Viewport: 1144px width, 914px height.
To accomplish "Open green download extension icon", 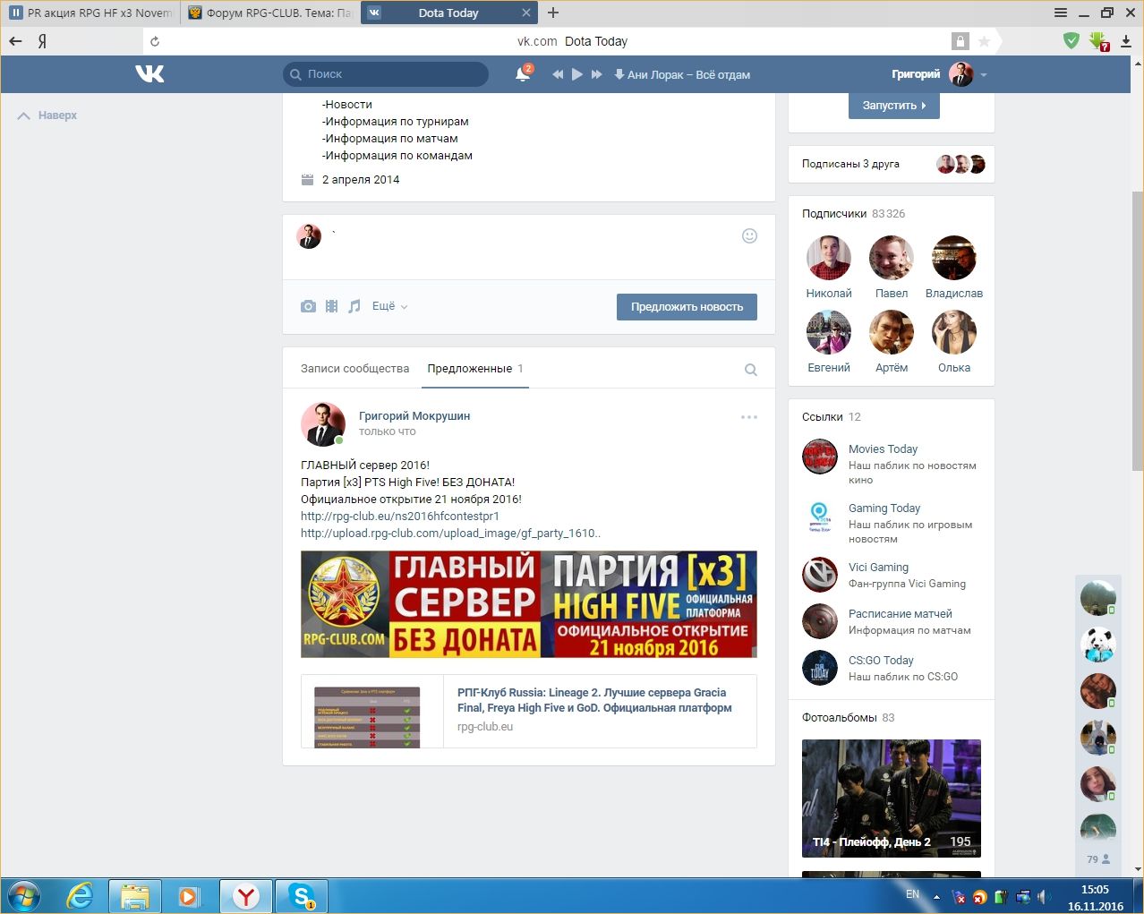I will 1098,41.
